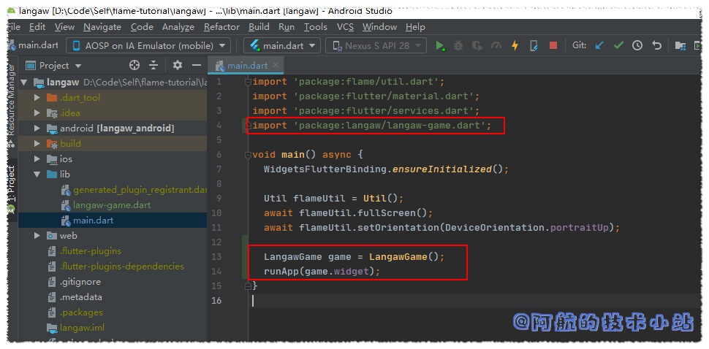This screenshot has height=349, width=709.
Task: Commit changes using the Git checkmark icon
Action: [618, 45]
